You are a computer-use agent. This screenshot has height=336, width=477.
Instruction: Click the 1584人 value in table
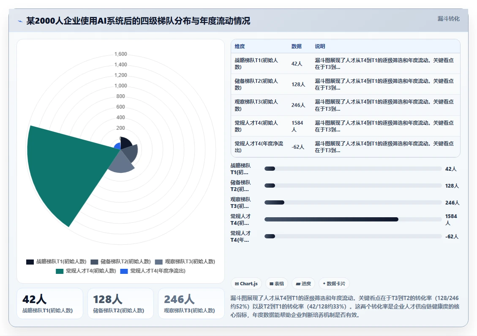(297, 126)
